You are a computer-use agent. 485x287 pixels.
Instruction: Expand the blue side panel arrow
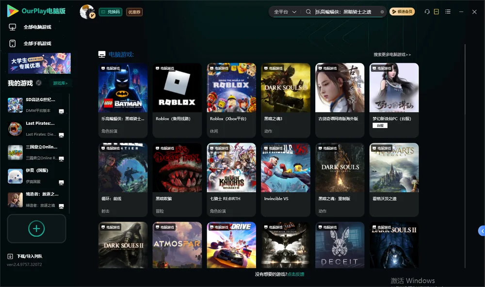tap(482, 231)
